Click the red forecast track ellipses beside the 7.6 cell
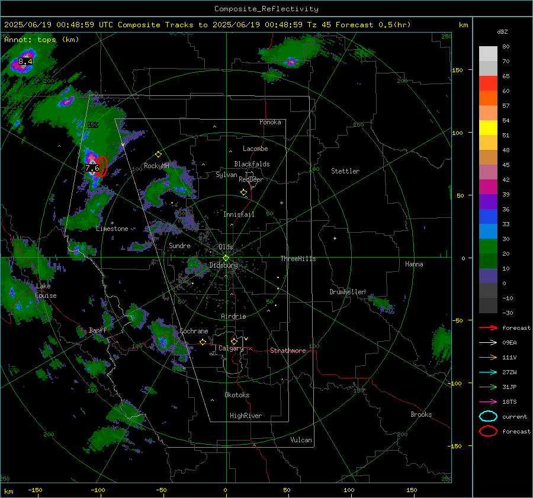 coord(102,166)
